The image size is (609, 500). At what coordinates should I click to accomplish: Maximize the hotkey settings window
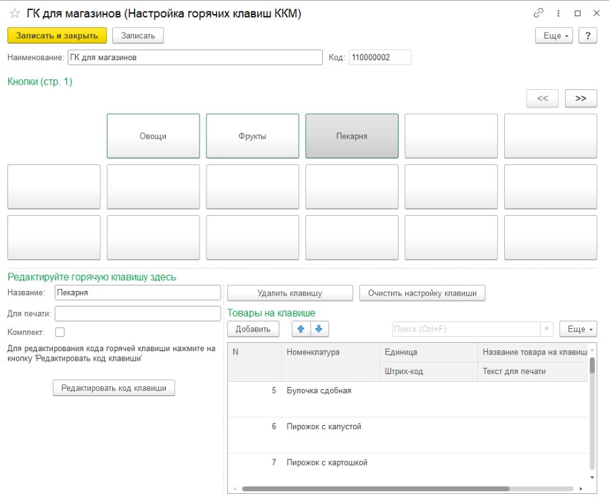tap(578, 14)
